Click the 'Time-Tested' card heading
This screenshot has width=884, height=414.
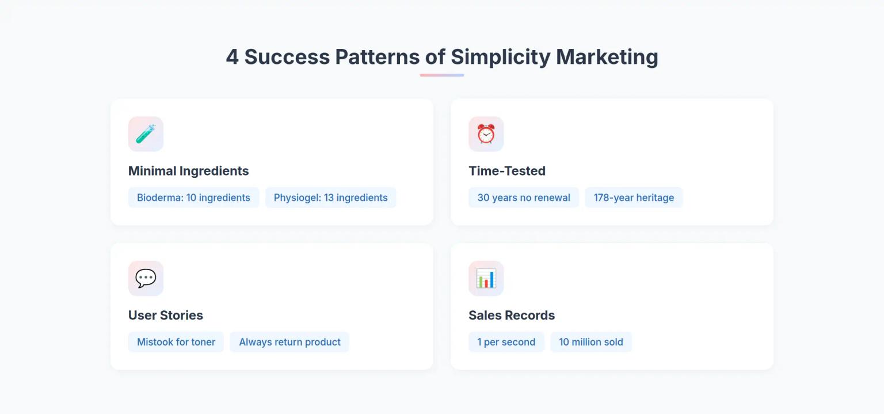pyautogui.click(x=506, y=171)
